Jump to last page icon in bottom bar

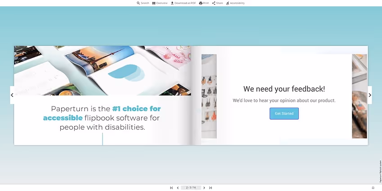(x=210, y=187)
